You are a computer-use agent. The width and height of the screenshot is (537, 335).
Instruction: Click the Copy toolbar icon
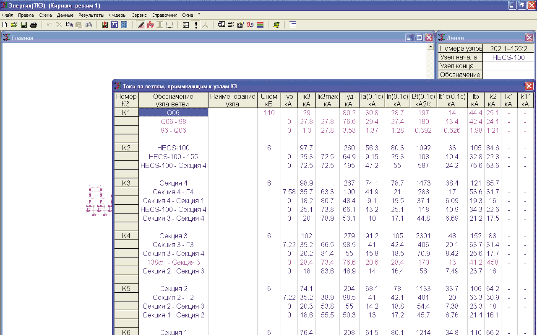pyautogui.click(x=69, y=25)
